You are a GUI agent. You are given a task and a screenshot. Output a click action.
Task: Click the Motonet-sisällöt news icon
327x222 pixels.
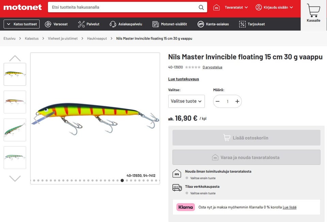pyautogui.click(x=155, y=24)
